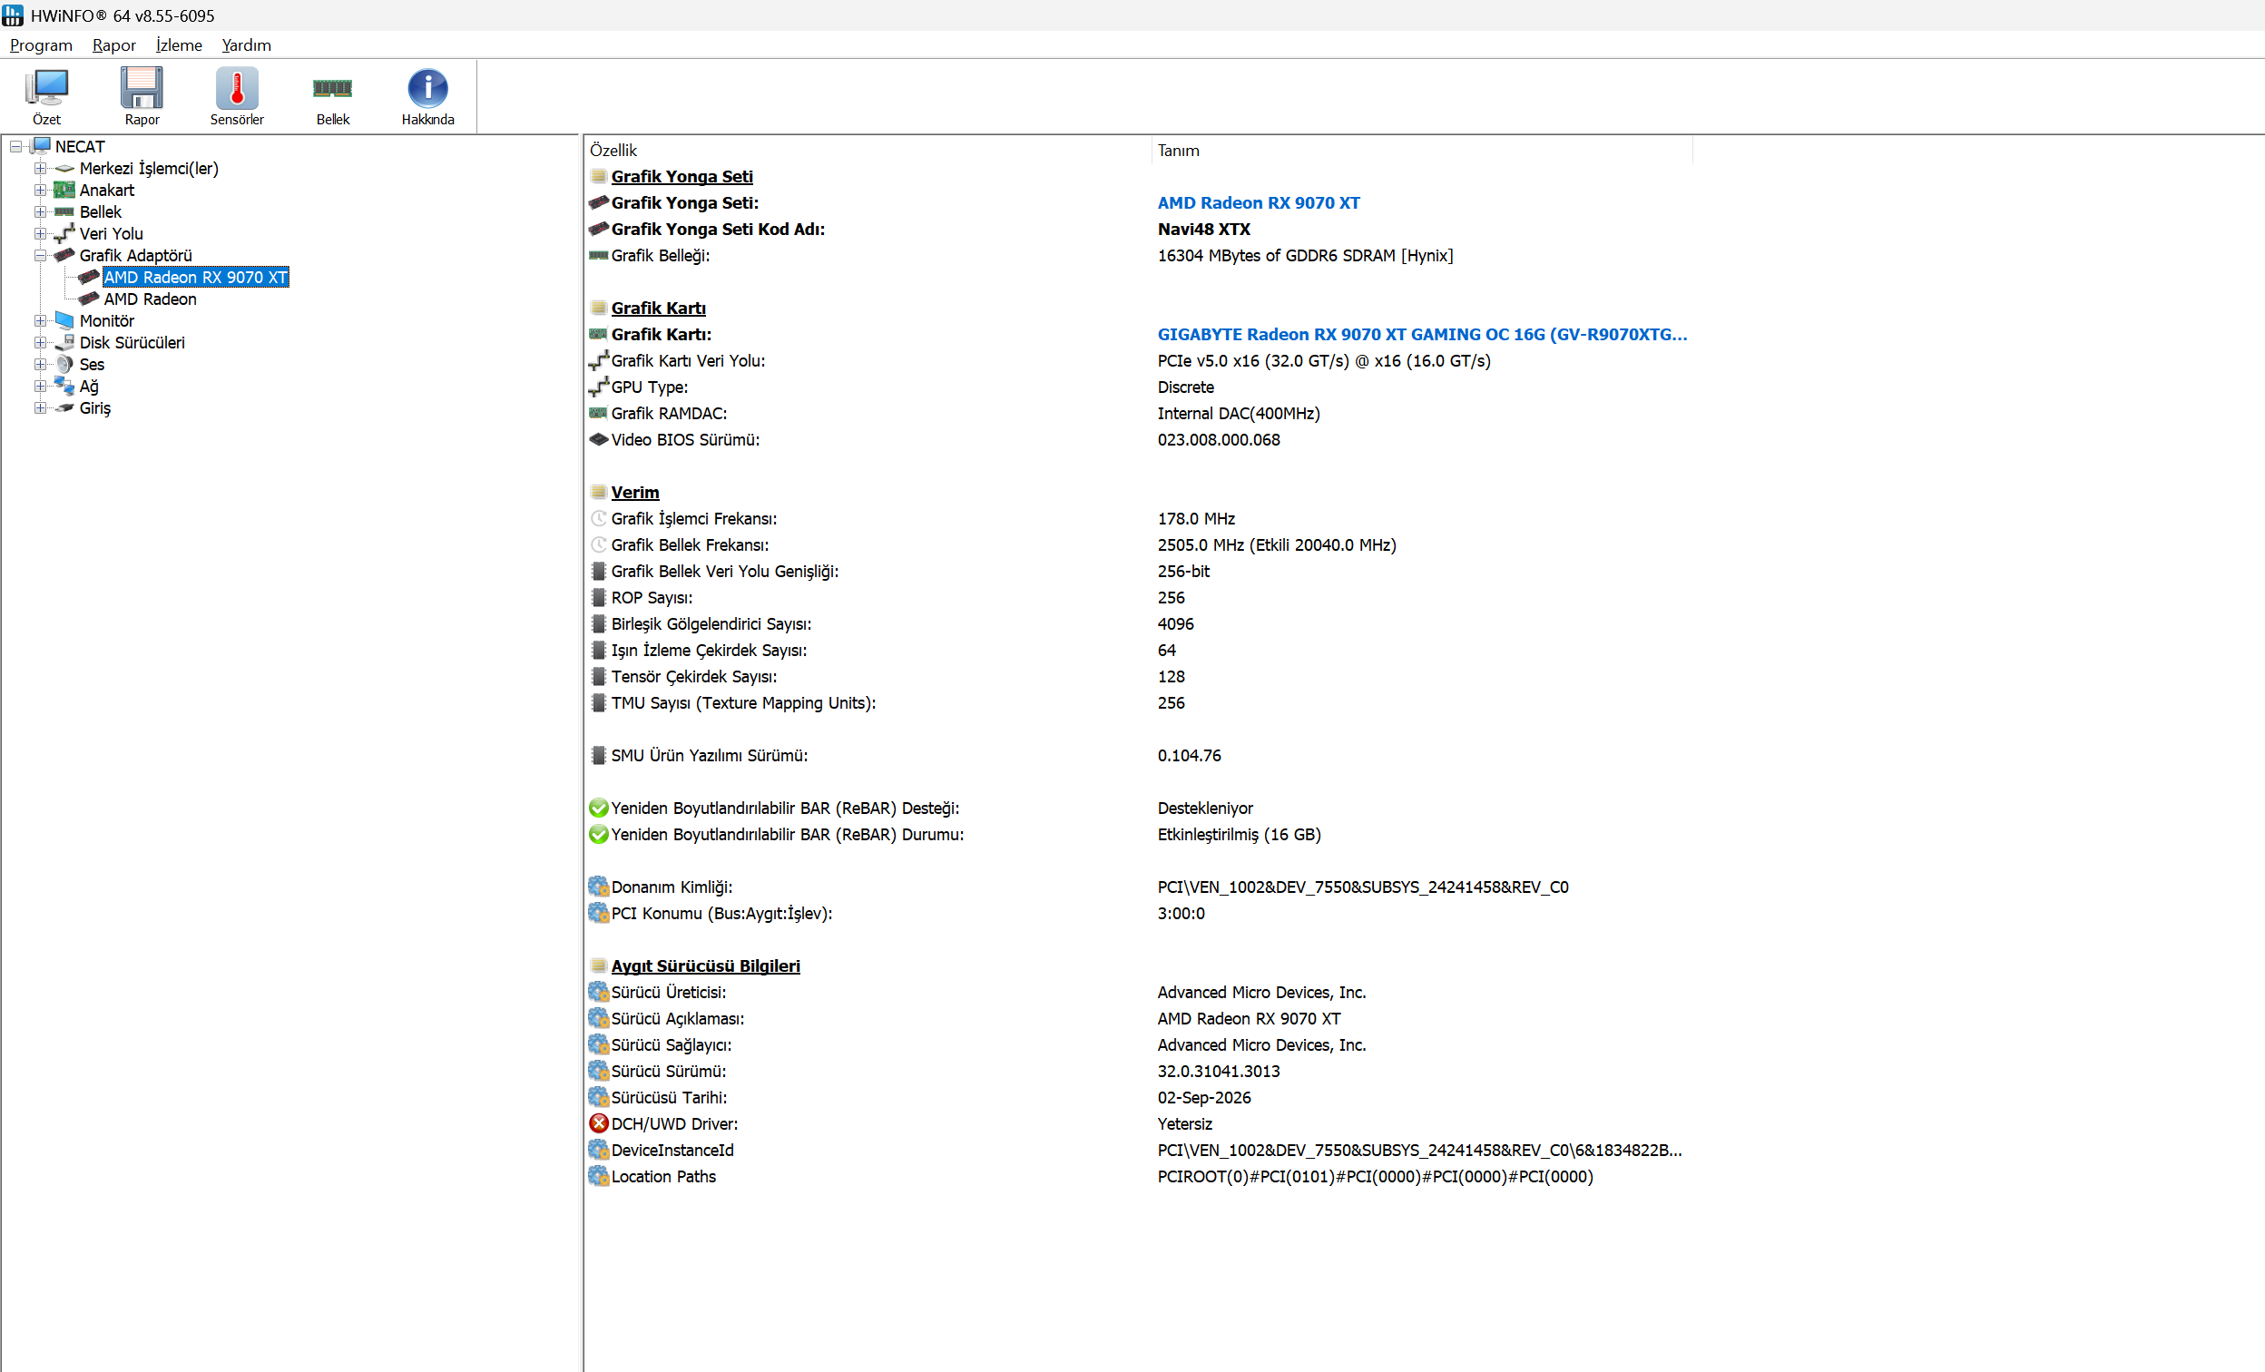Expand the Disk Sürücüleri node
2265x1372 pixels.
point(41,343)
